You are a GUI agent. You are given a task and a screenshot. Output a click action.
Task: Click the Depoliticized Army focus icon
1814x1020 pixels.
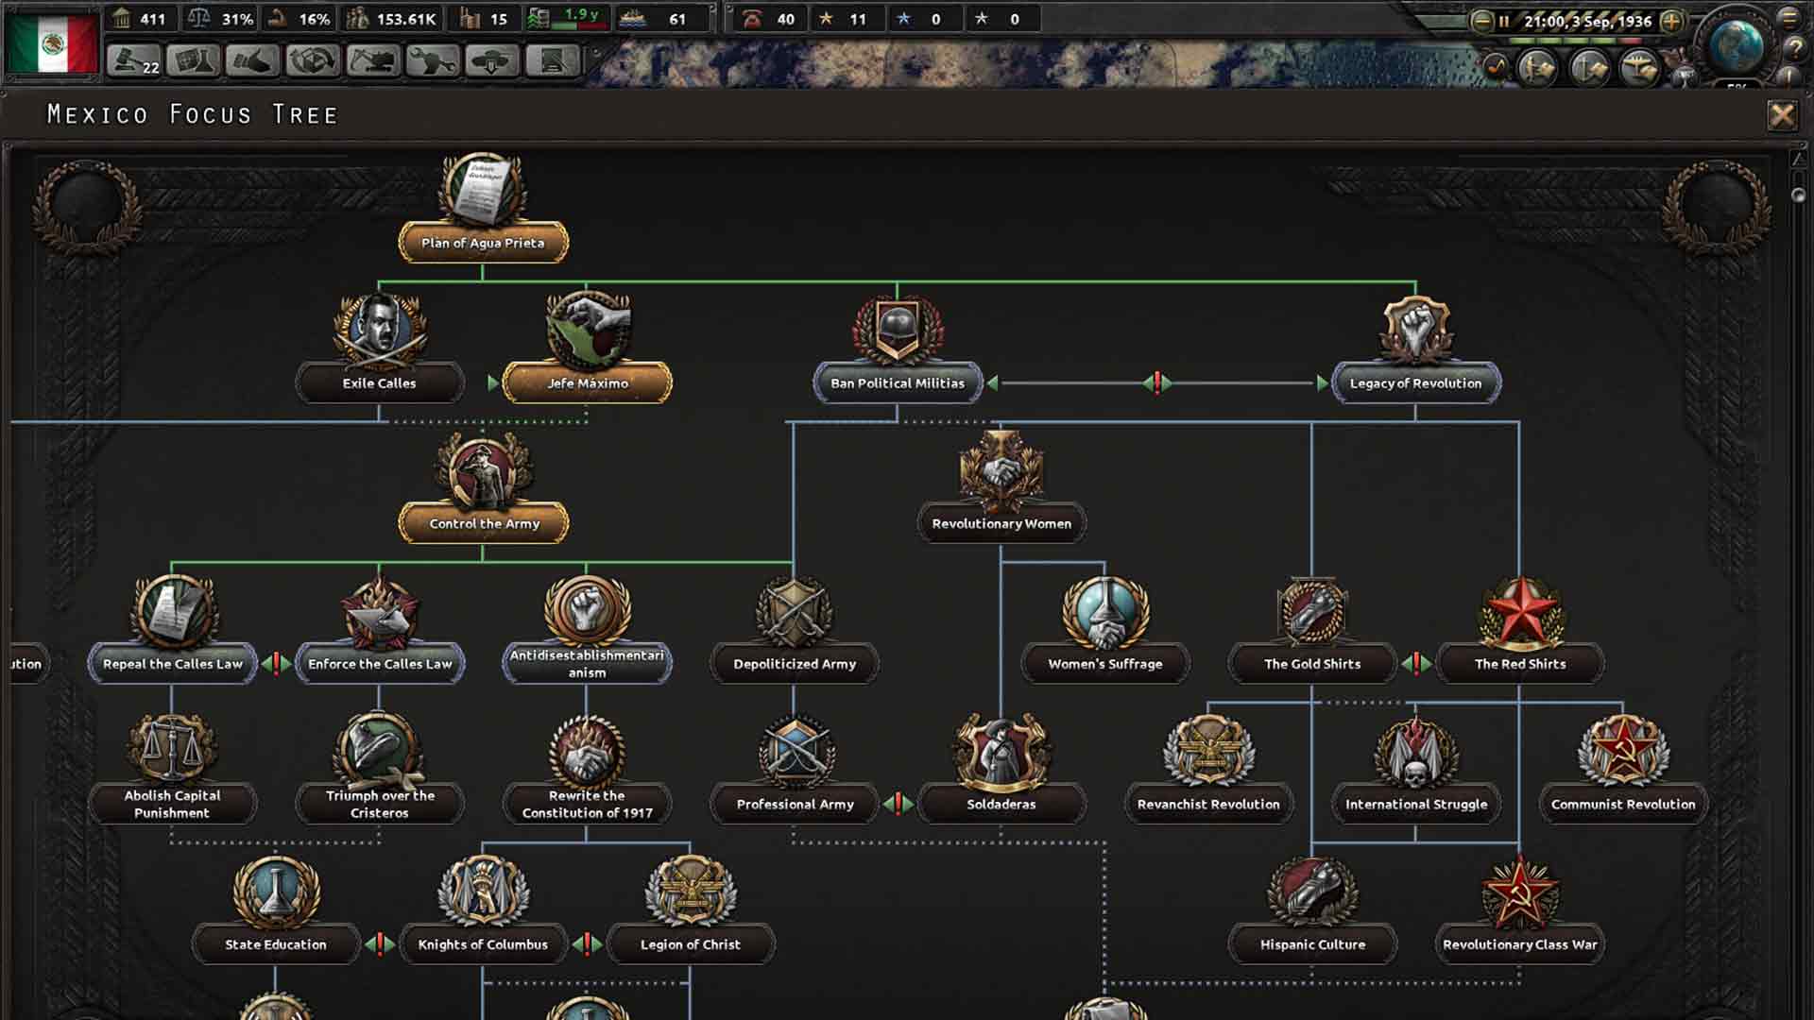795,612
